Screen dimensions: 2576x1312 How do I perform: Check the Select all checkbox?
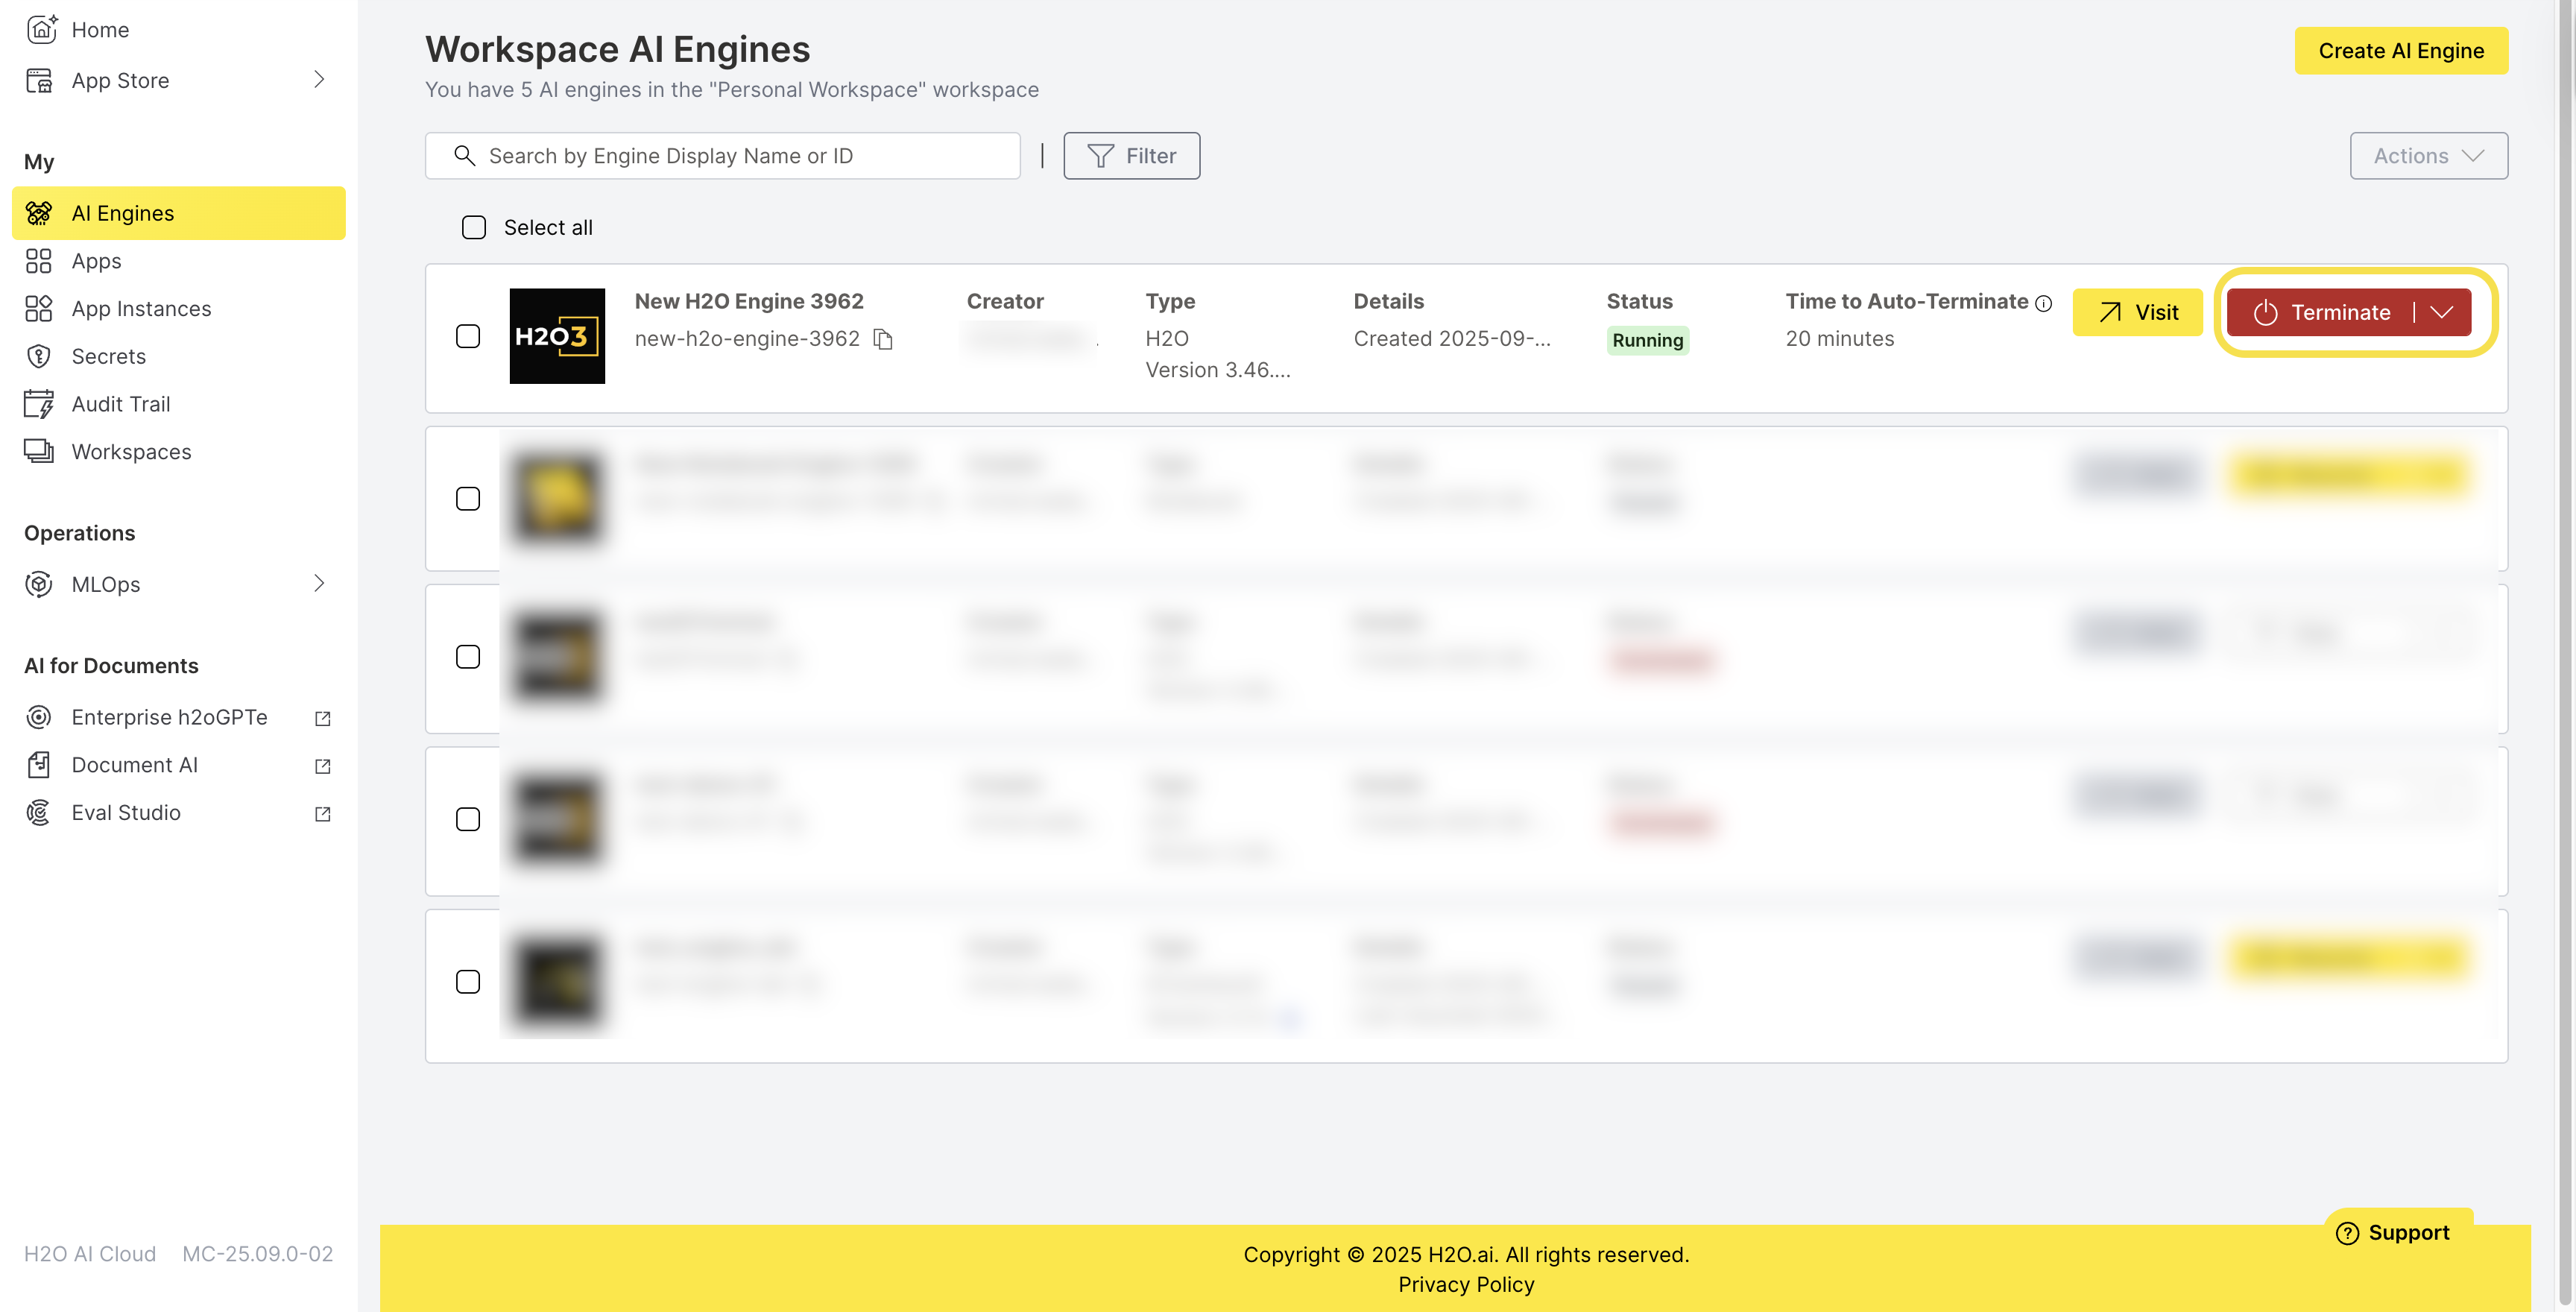tap(474, 228)
